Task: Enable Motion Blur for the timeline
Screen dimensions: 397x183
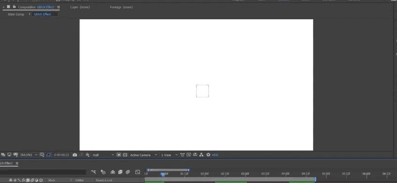Action: pos(128,172)
